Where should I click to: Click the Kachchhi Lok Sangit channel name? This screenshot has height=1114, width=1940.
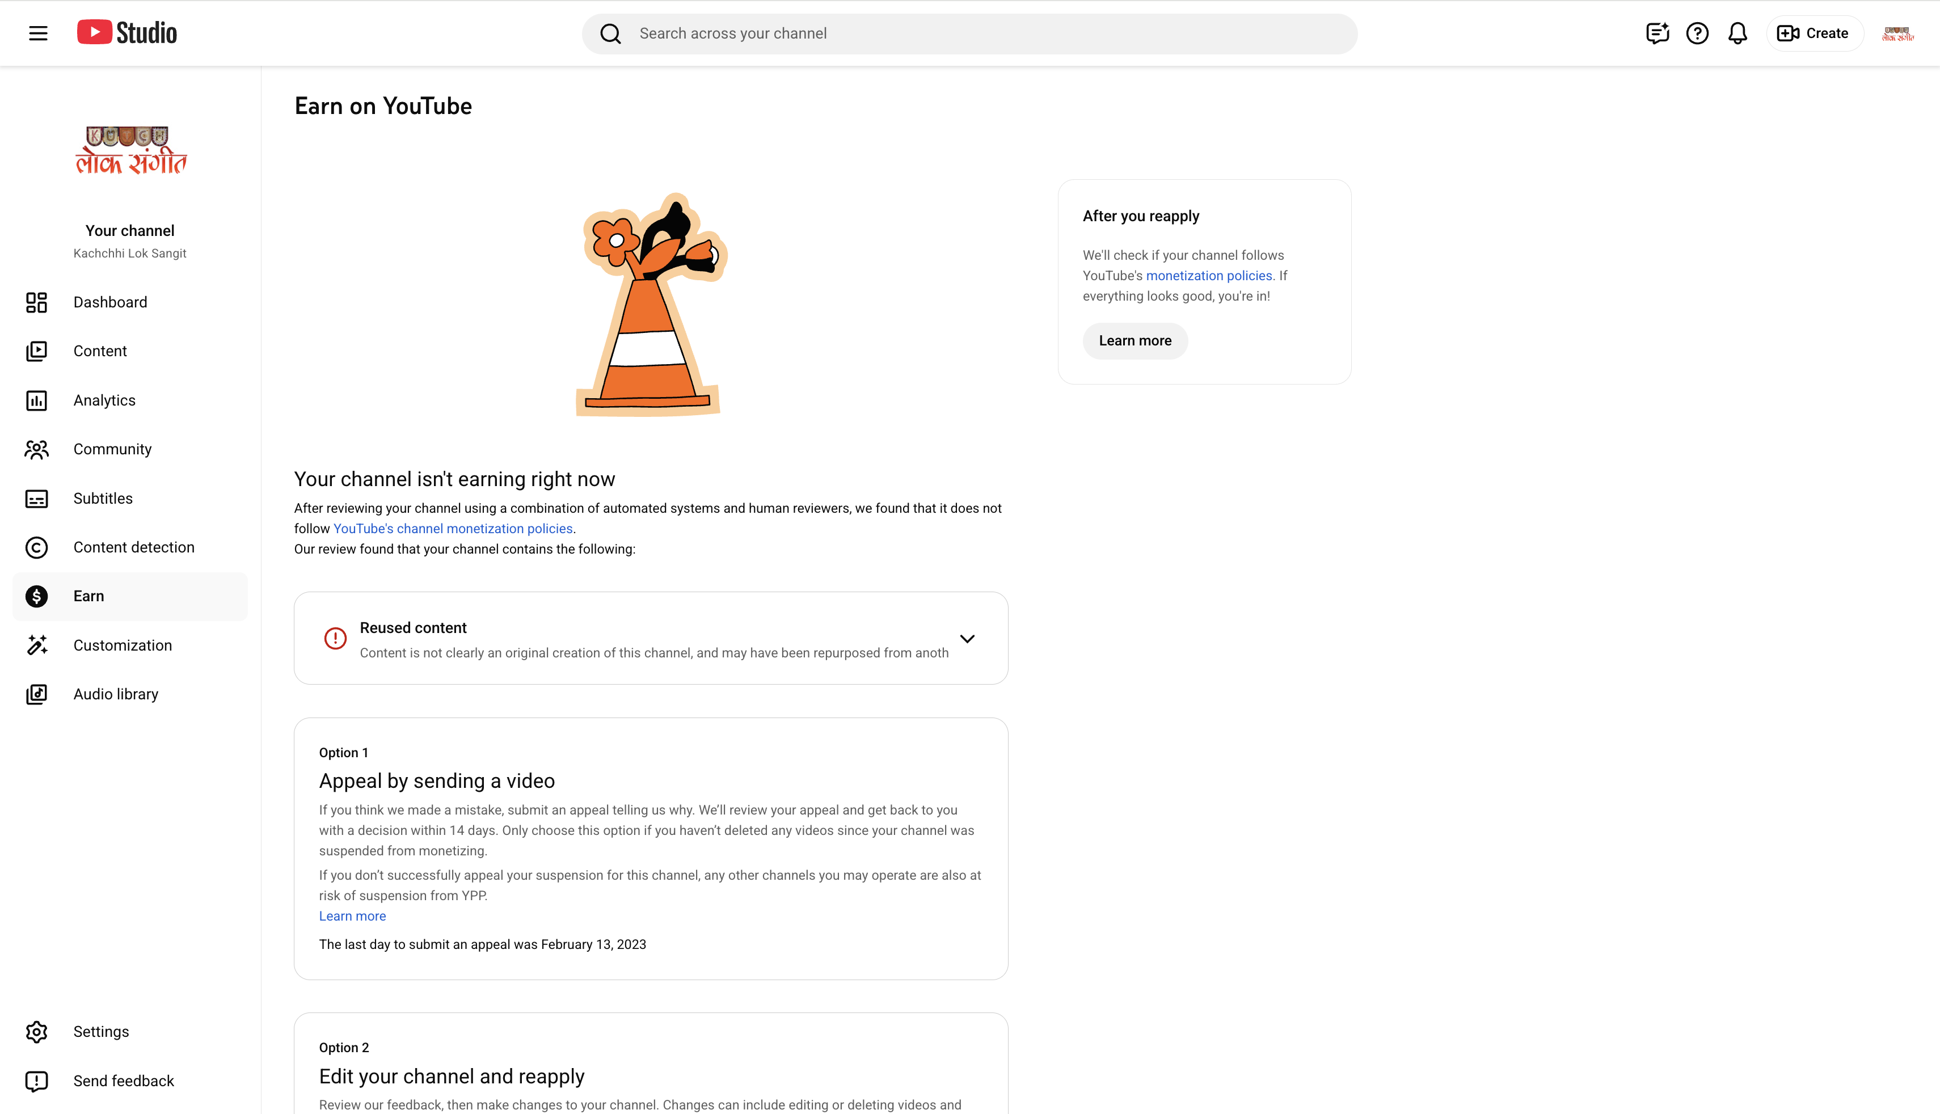[x=130, y=253]
